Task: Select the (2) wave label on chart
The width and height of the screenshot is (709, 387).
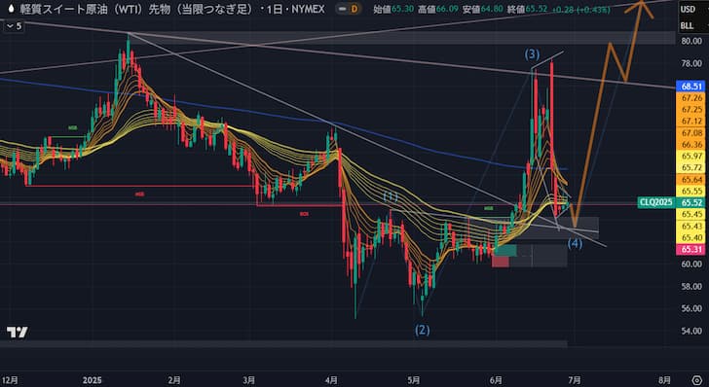Action: click(x=423, y=331)
